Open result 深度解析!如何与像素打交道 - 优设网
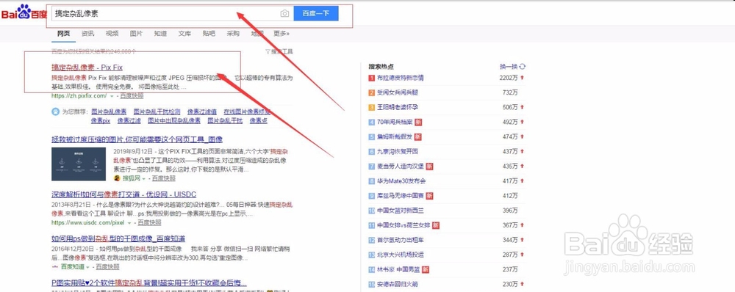Screen dimensions: 735x292 (123, 194)
